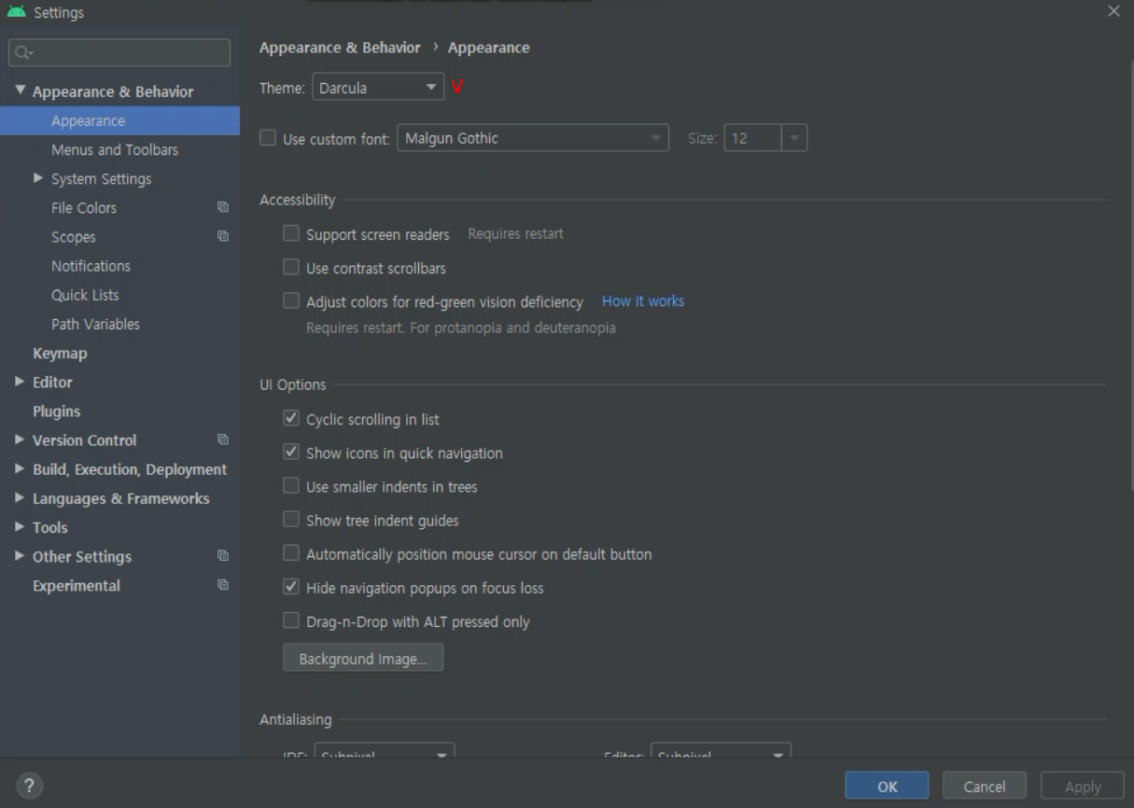
Task: Click the search magnifier icon in settings search
Action: click(23, 53)
